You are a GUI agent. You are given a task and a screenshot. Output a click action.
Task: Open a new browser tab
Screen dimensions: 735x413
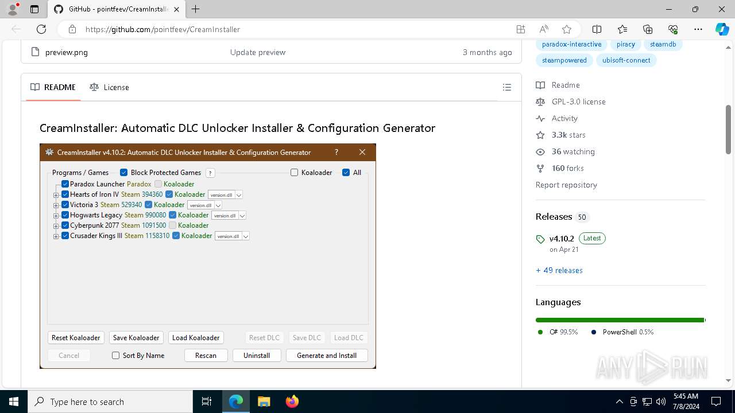tap(196, 9)
